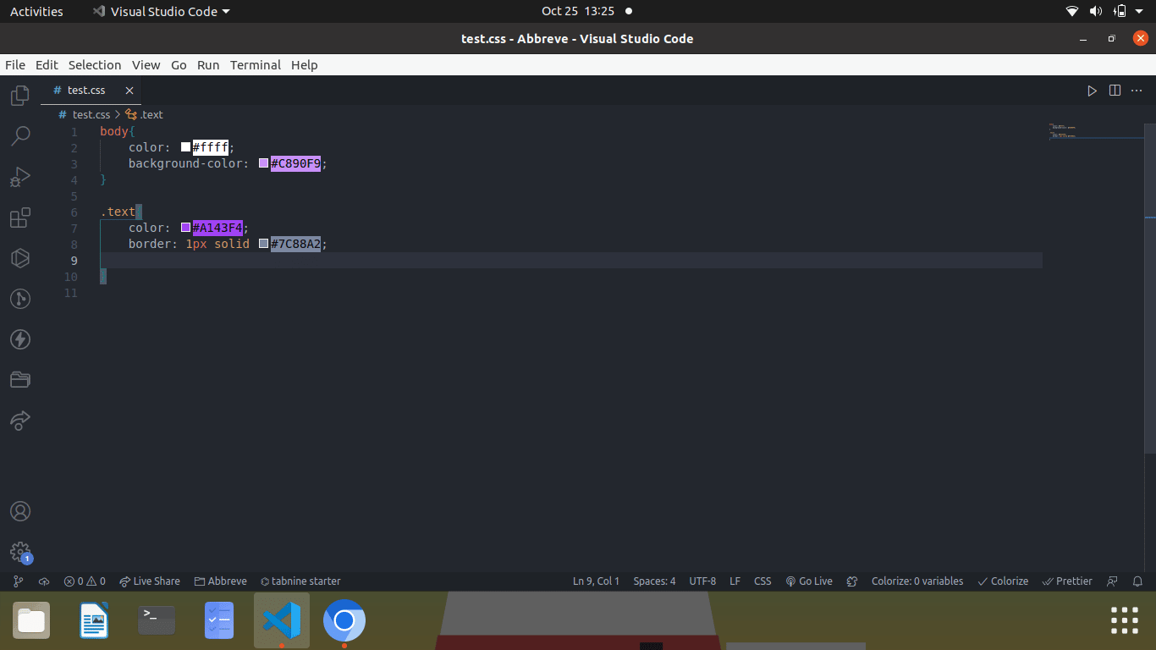
Task: Open the editor More Actions dropdown
Action: click(1137, 91)
